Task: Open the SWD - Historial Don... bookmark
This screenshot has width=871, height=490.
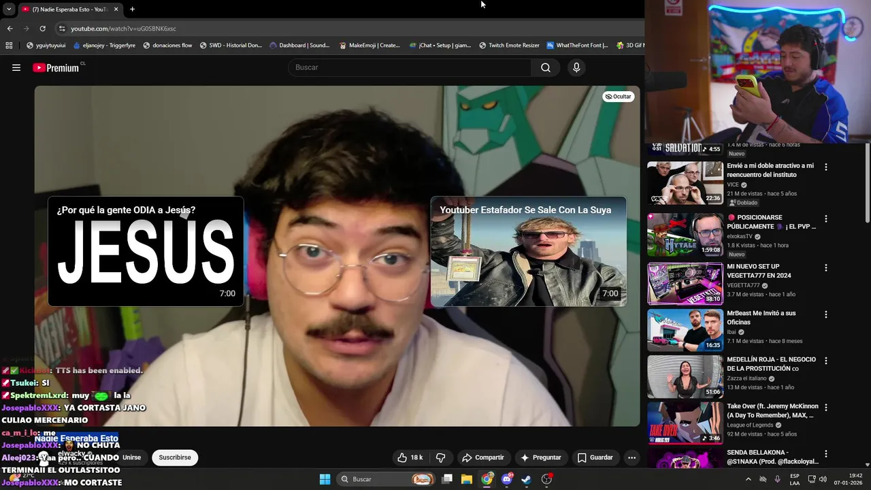Action: point(231,46)
